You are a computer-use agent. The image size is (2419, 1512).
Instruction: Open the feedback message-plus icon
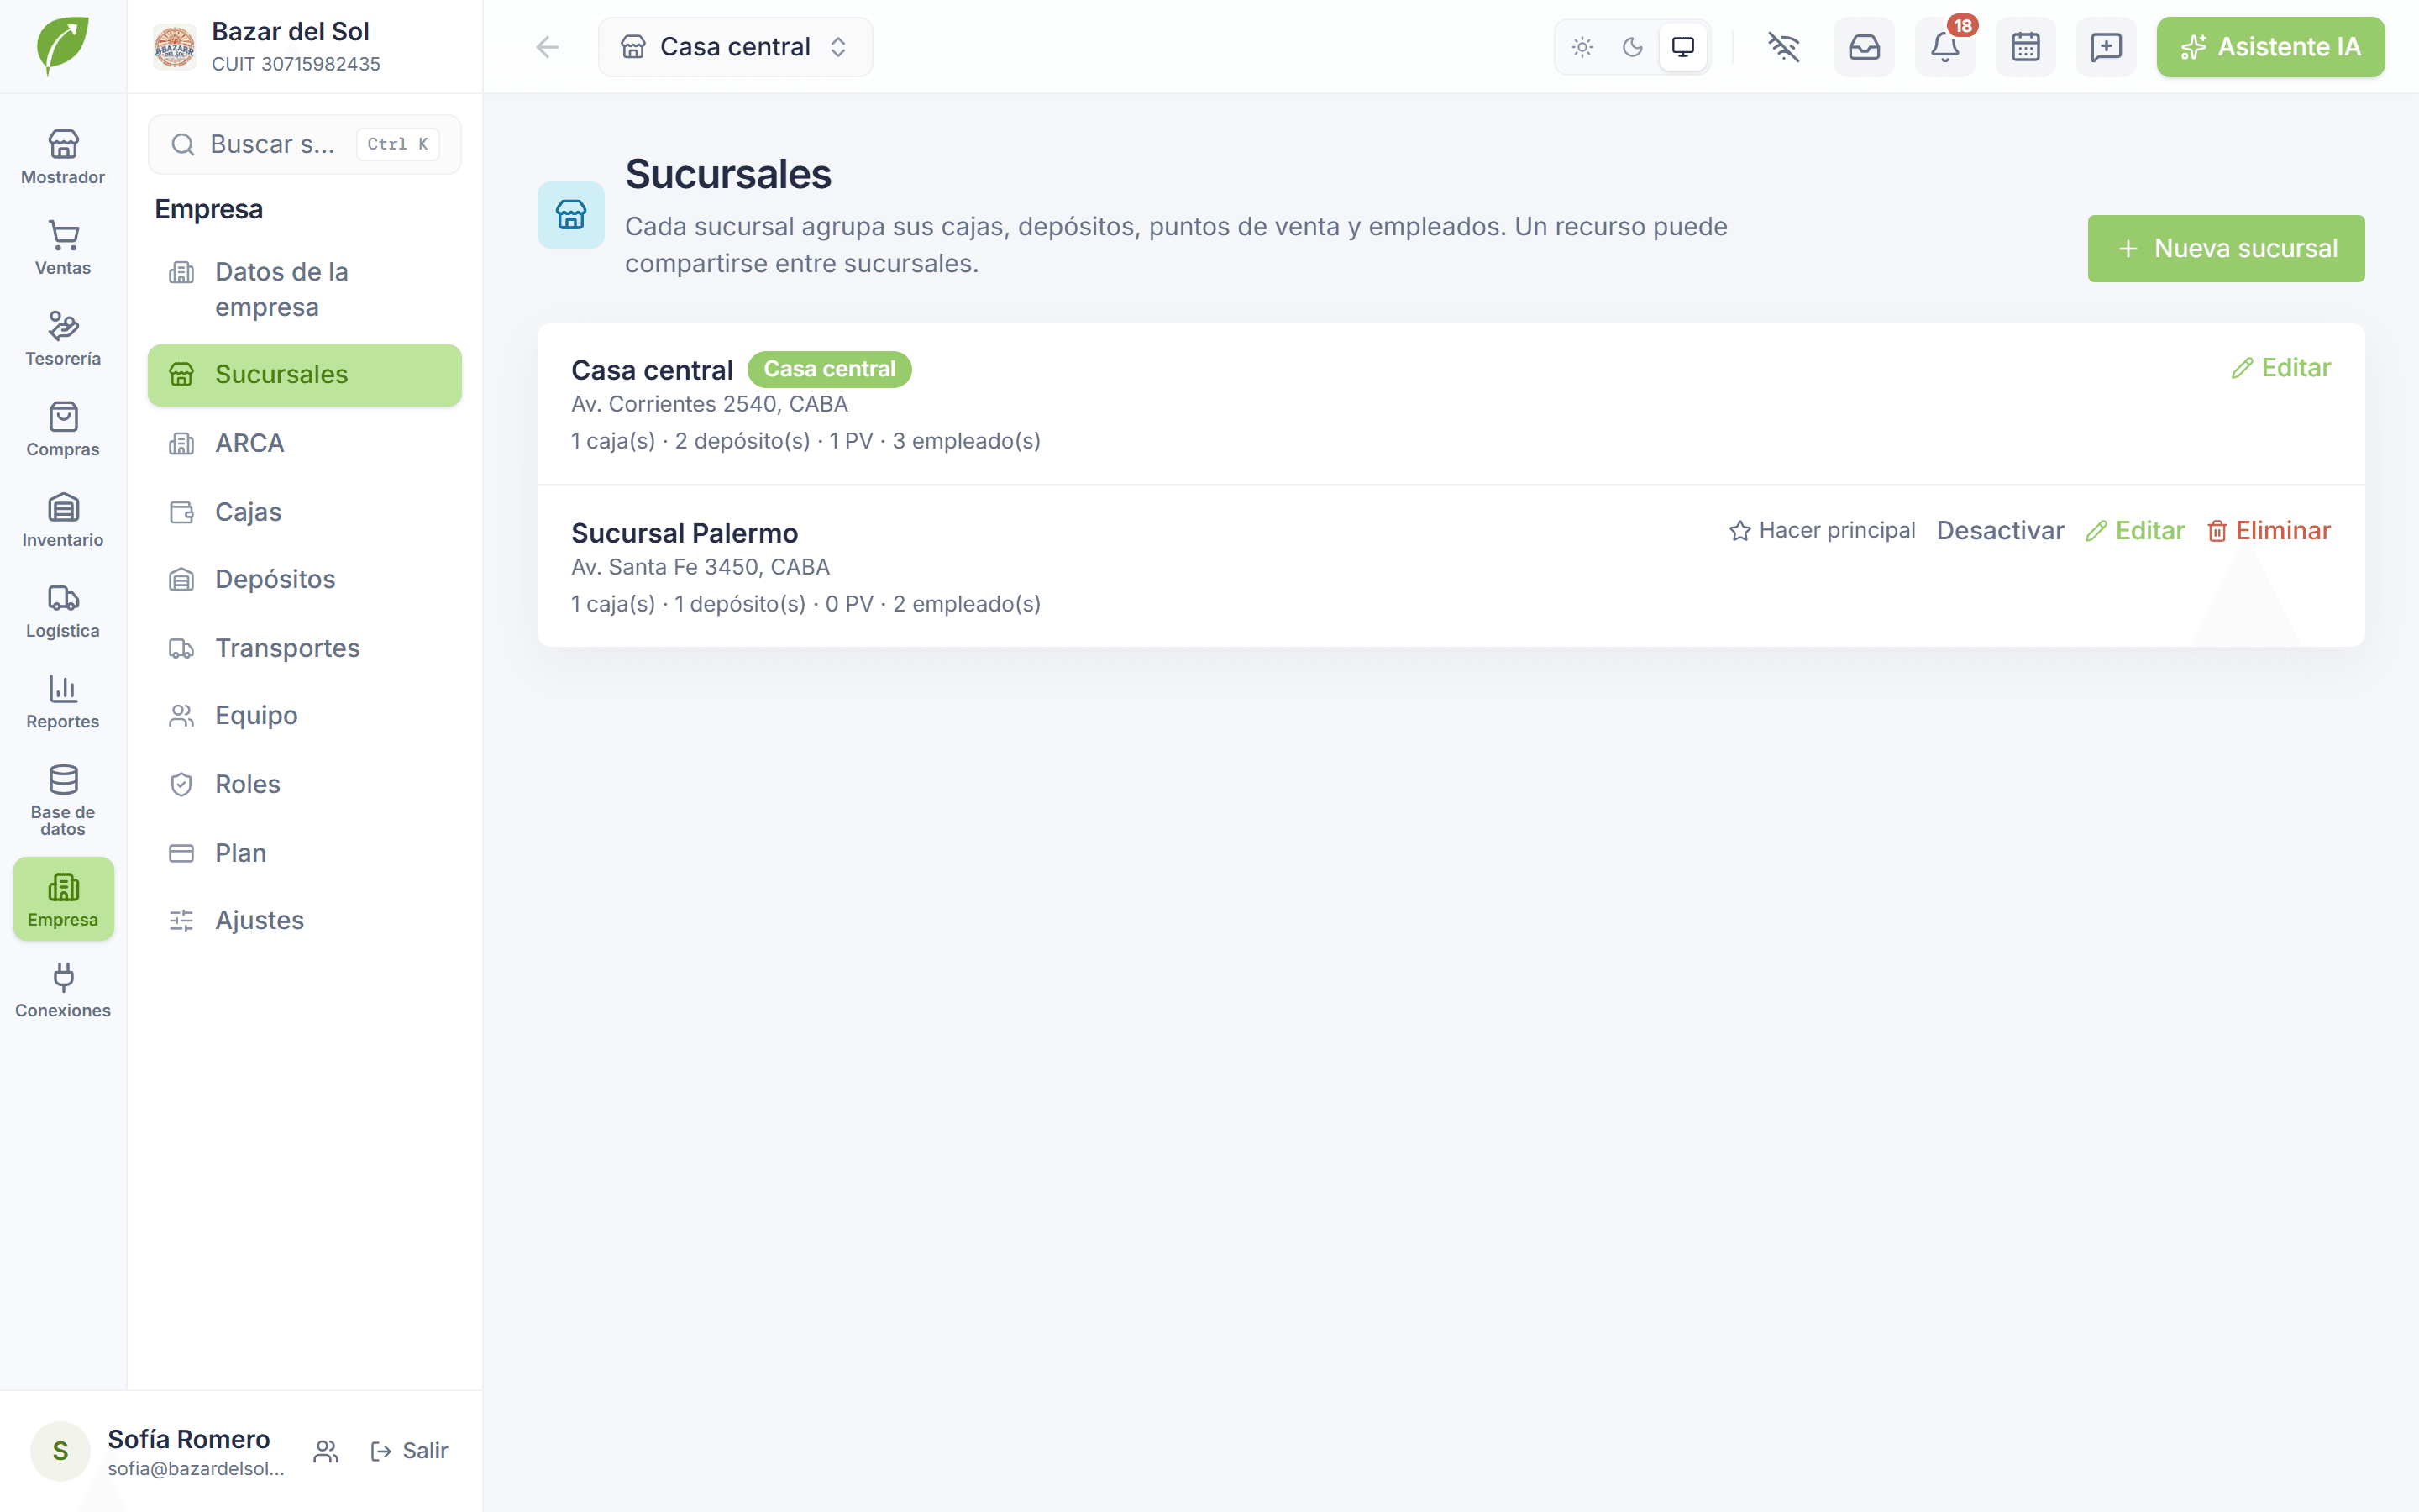click(2107, 47)
